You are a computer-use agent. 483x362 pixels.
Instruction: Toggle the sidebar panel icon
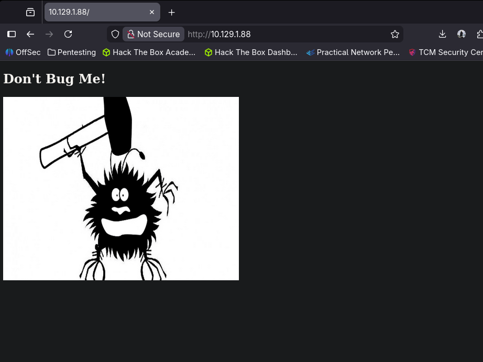click(12, 34)
